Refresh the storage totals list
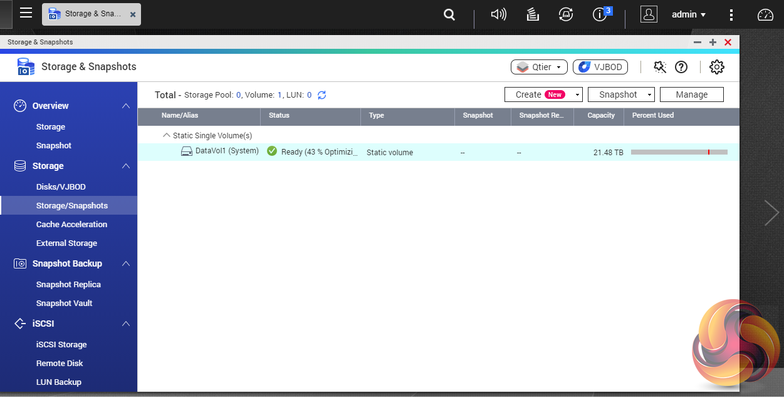The image size is (784, 398). [x=321, y=95]
